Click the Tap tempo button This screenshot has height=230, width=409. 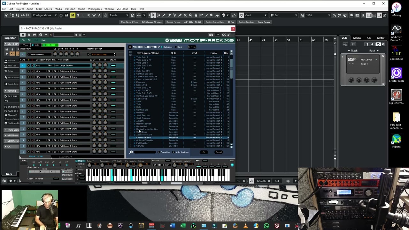click(x=288, y=181)
